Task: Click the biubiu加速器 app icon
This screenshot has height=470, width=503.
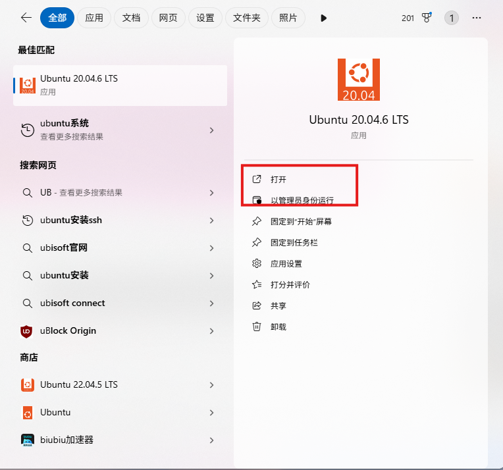Action: click(27, 440)
